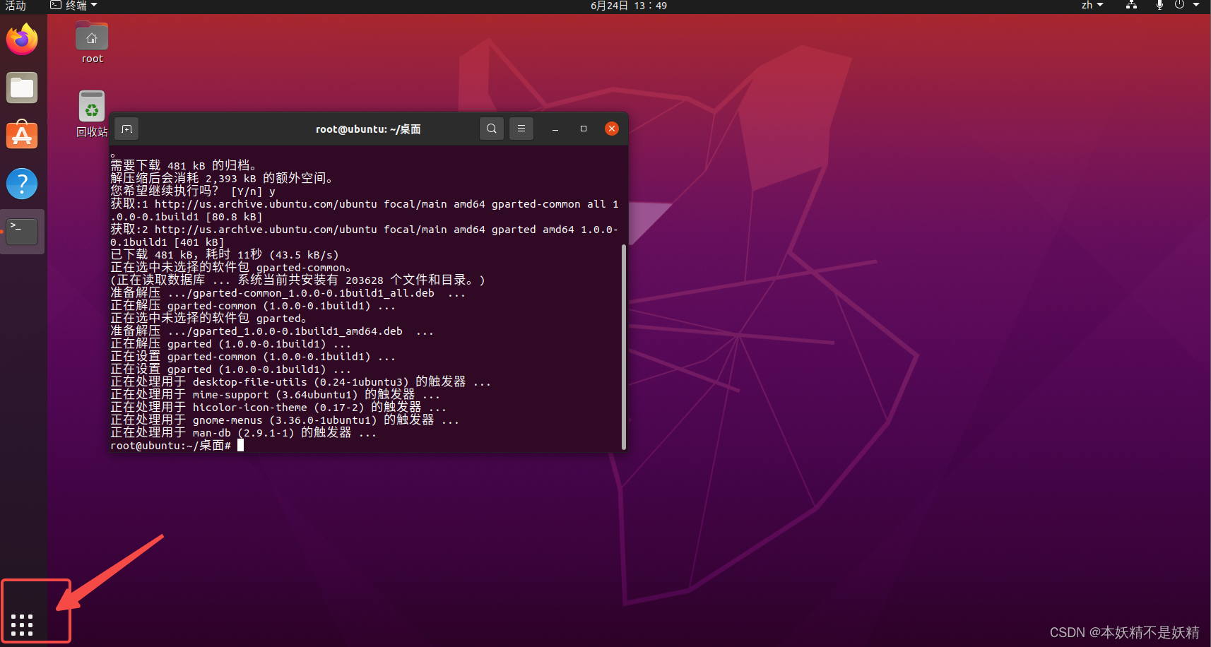Launch Ubuntu Software from the dock
1211x647 pixels.
22,135
